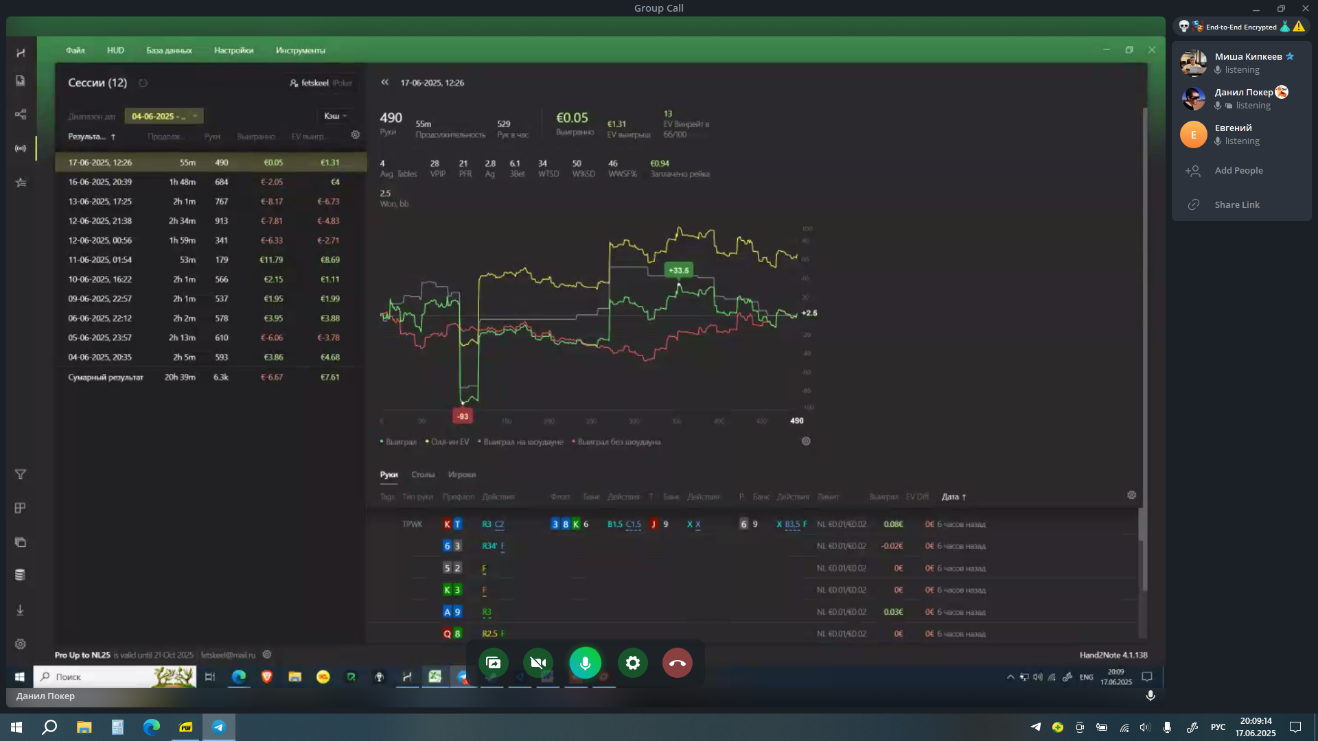Screen dimensions: 1318x741
Task: Toggle the microphone mute button in the call
Action: point(585,663)
